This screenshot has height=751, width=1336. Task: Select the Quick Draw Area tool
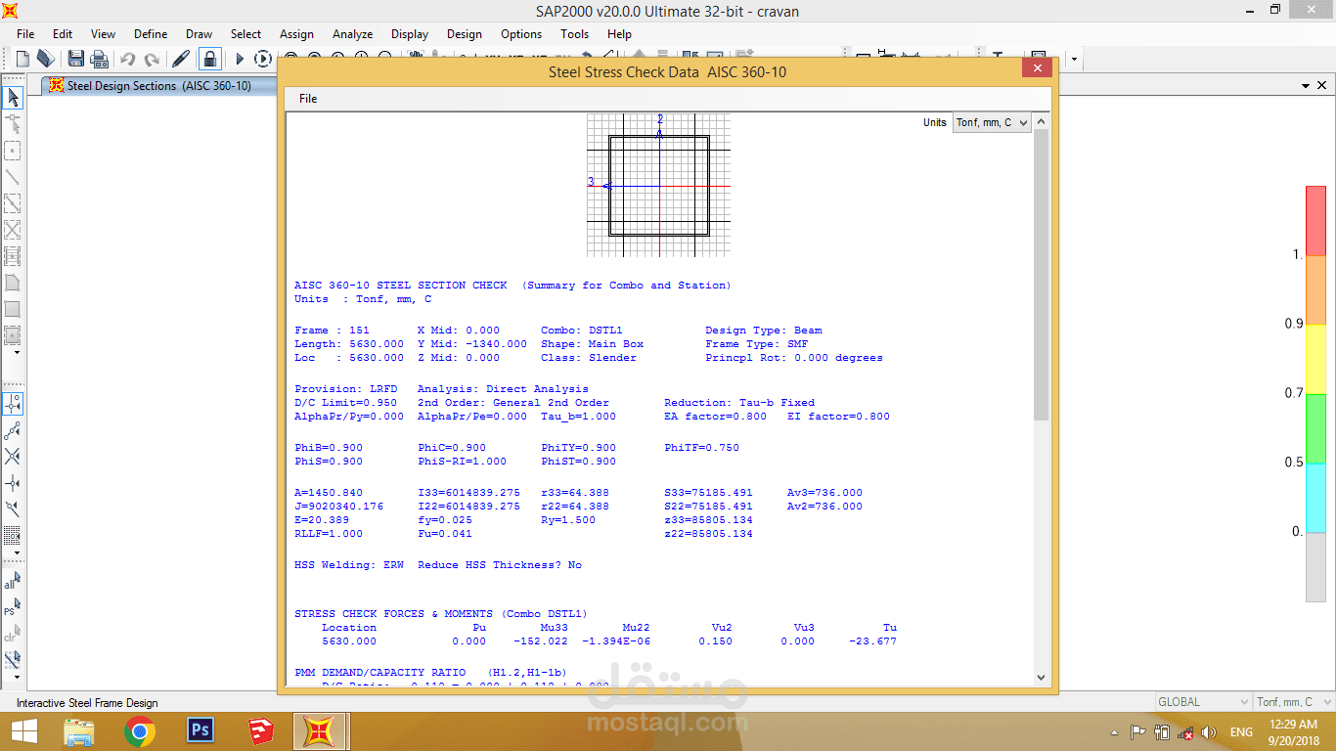13,335
